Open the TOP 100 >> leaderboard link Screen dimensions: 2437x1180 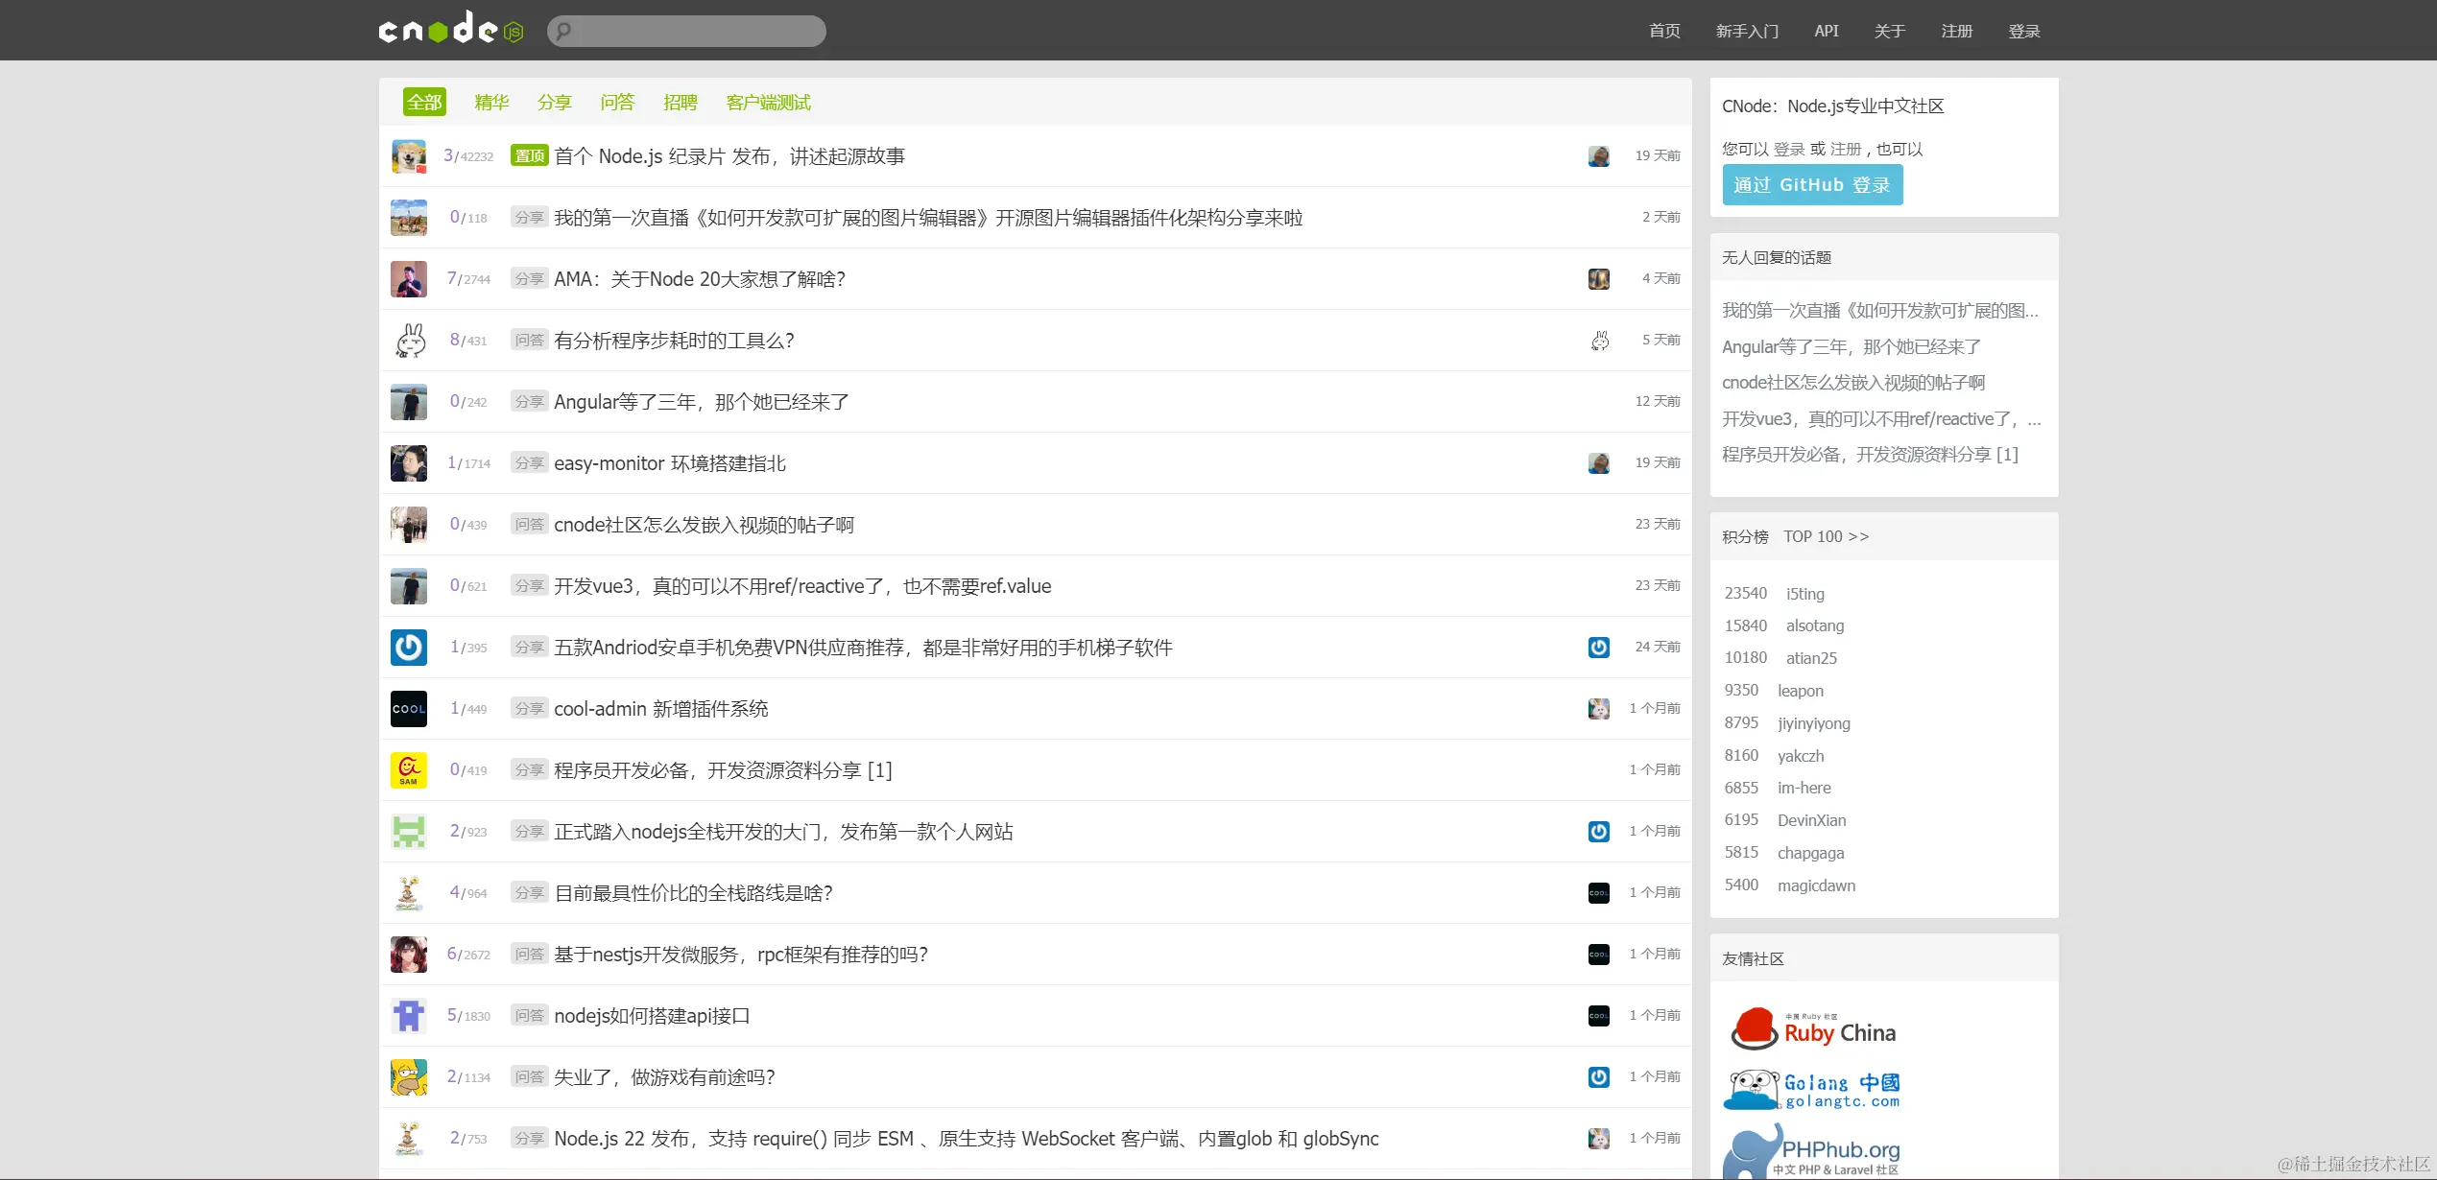(x=1826, y=537)
